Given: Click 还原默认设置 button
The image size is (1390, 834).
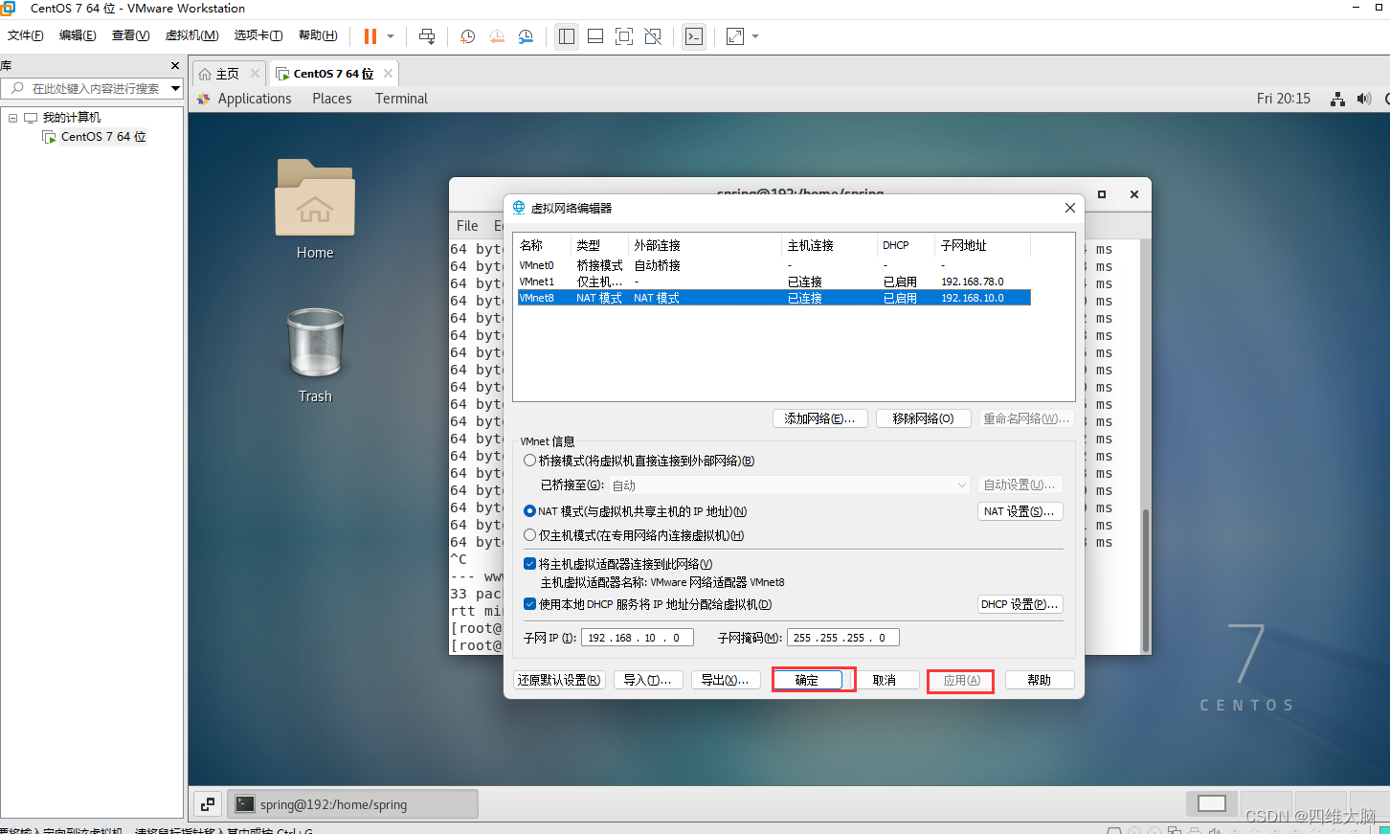Looking at the screenshot, I should click(559, 680).
